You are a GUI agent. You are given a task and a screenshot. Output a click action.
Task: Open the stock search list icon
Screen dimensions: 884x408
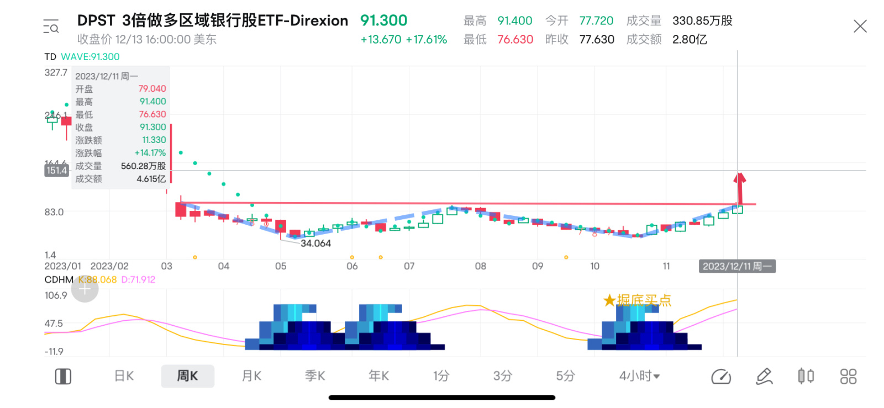51,27
